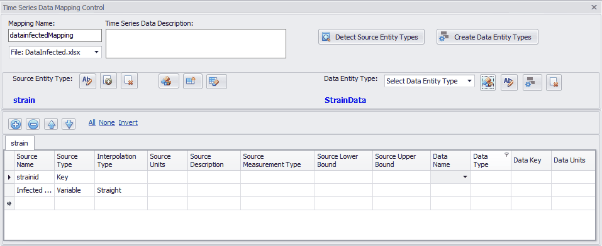Click the blue StrainData entity label

[345, 100]
